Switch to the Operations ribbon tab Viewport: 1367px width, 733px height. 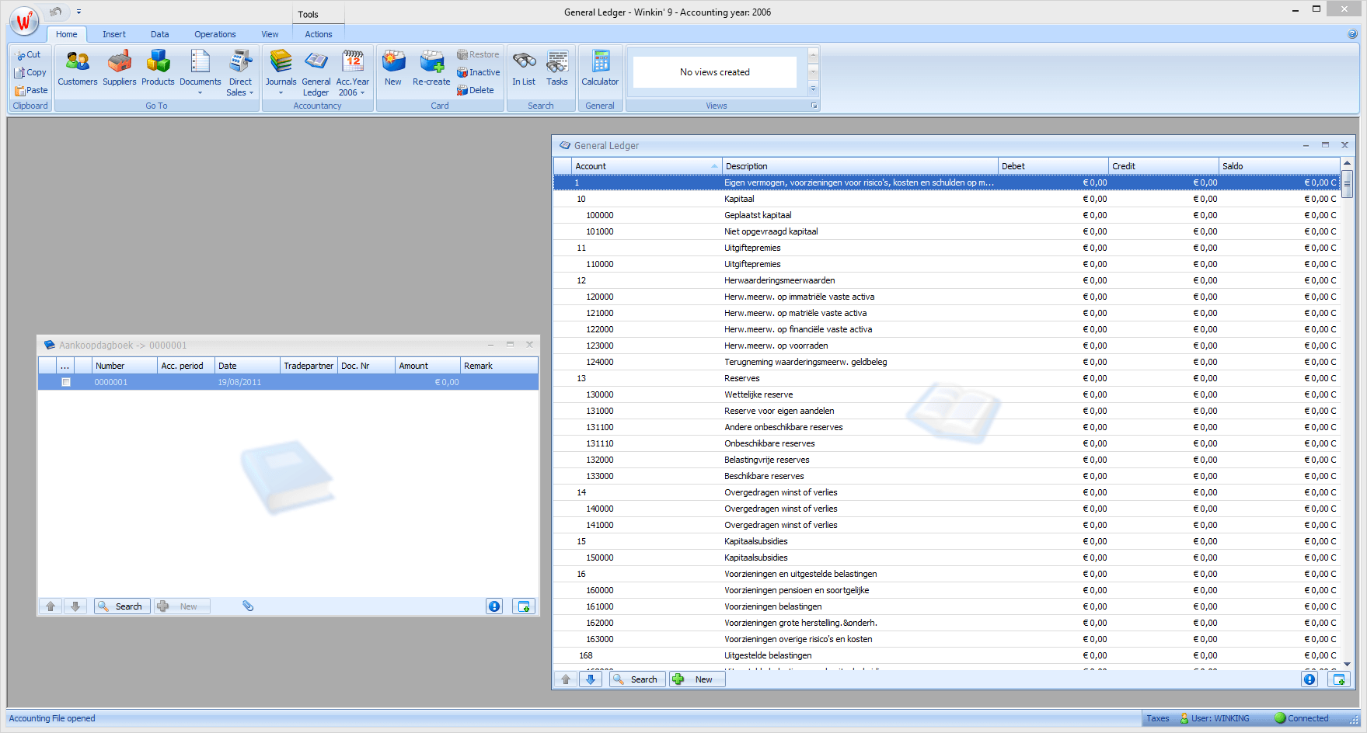[214, 34]
